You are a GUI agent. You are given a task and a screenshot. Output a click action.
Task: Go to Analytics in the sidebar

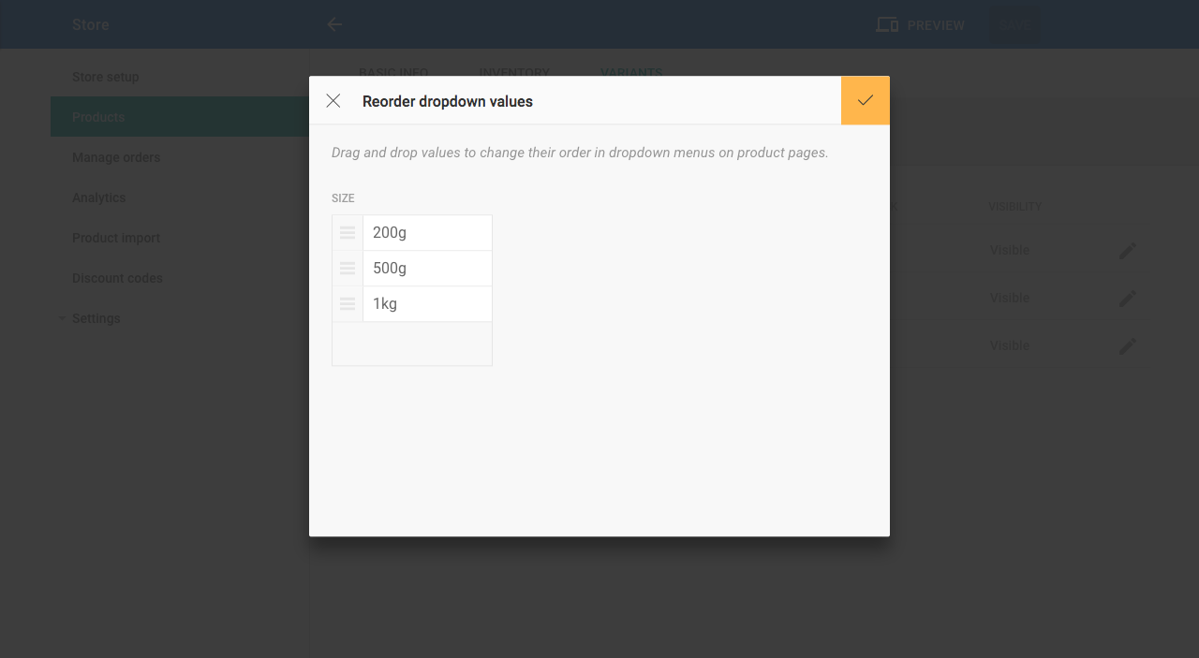click(98, 197)
